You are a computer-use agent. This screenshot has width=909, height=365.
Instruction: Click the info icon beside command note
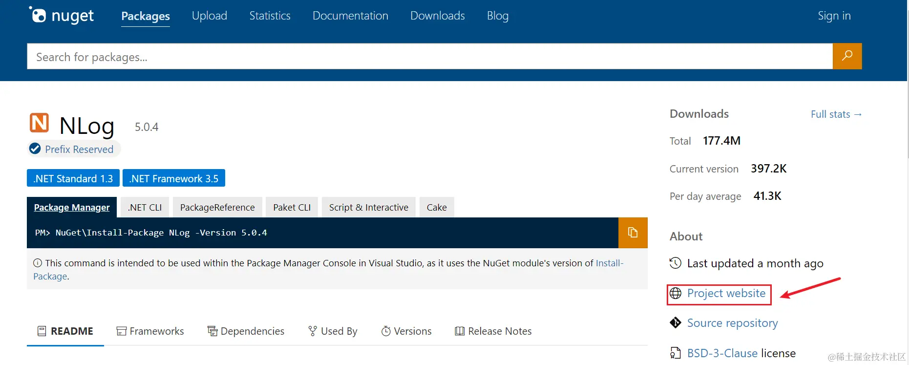point(38,263)
